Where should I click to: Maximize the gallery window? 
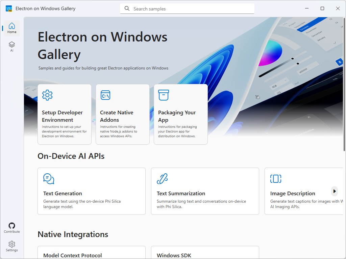click(x=322, y=8)
